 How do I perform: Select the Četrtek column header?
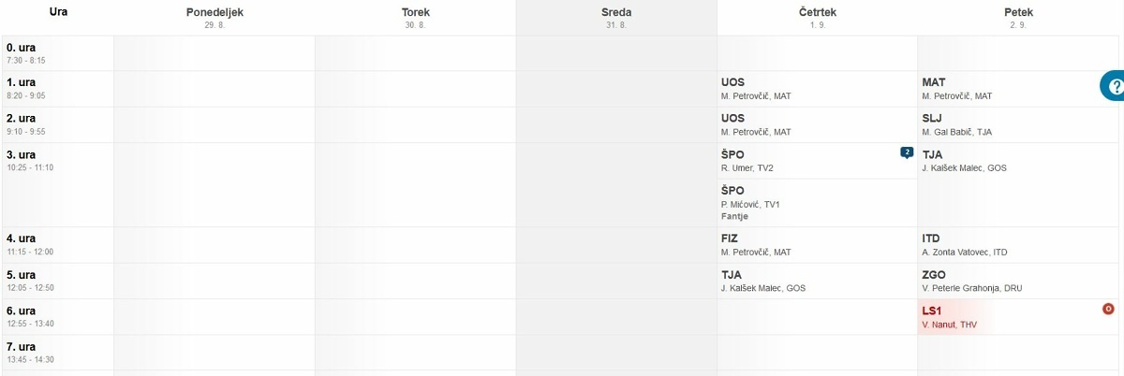coord(817,18)
